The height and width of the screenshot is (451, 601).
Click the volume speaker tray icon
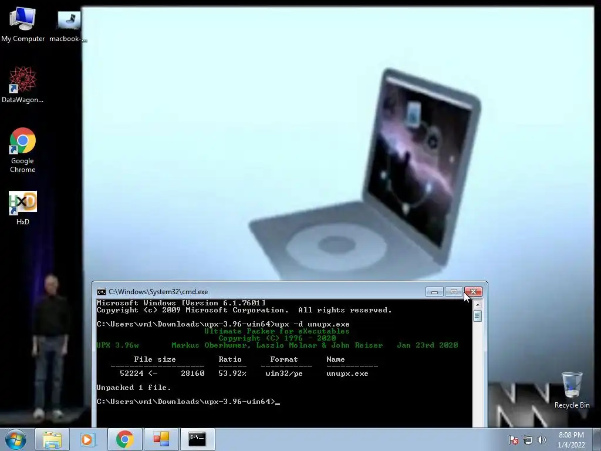click(541, 440)
